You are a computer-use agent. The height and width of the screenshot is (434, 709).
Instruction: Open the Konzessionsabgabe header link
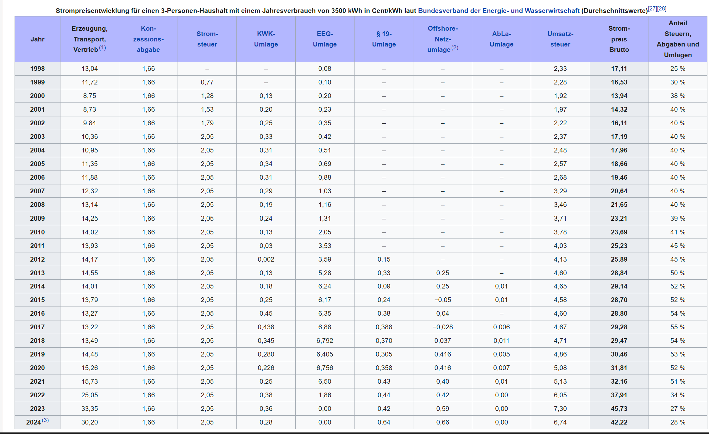pos(148,39)
